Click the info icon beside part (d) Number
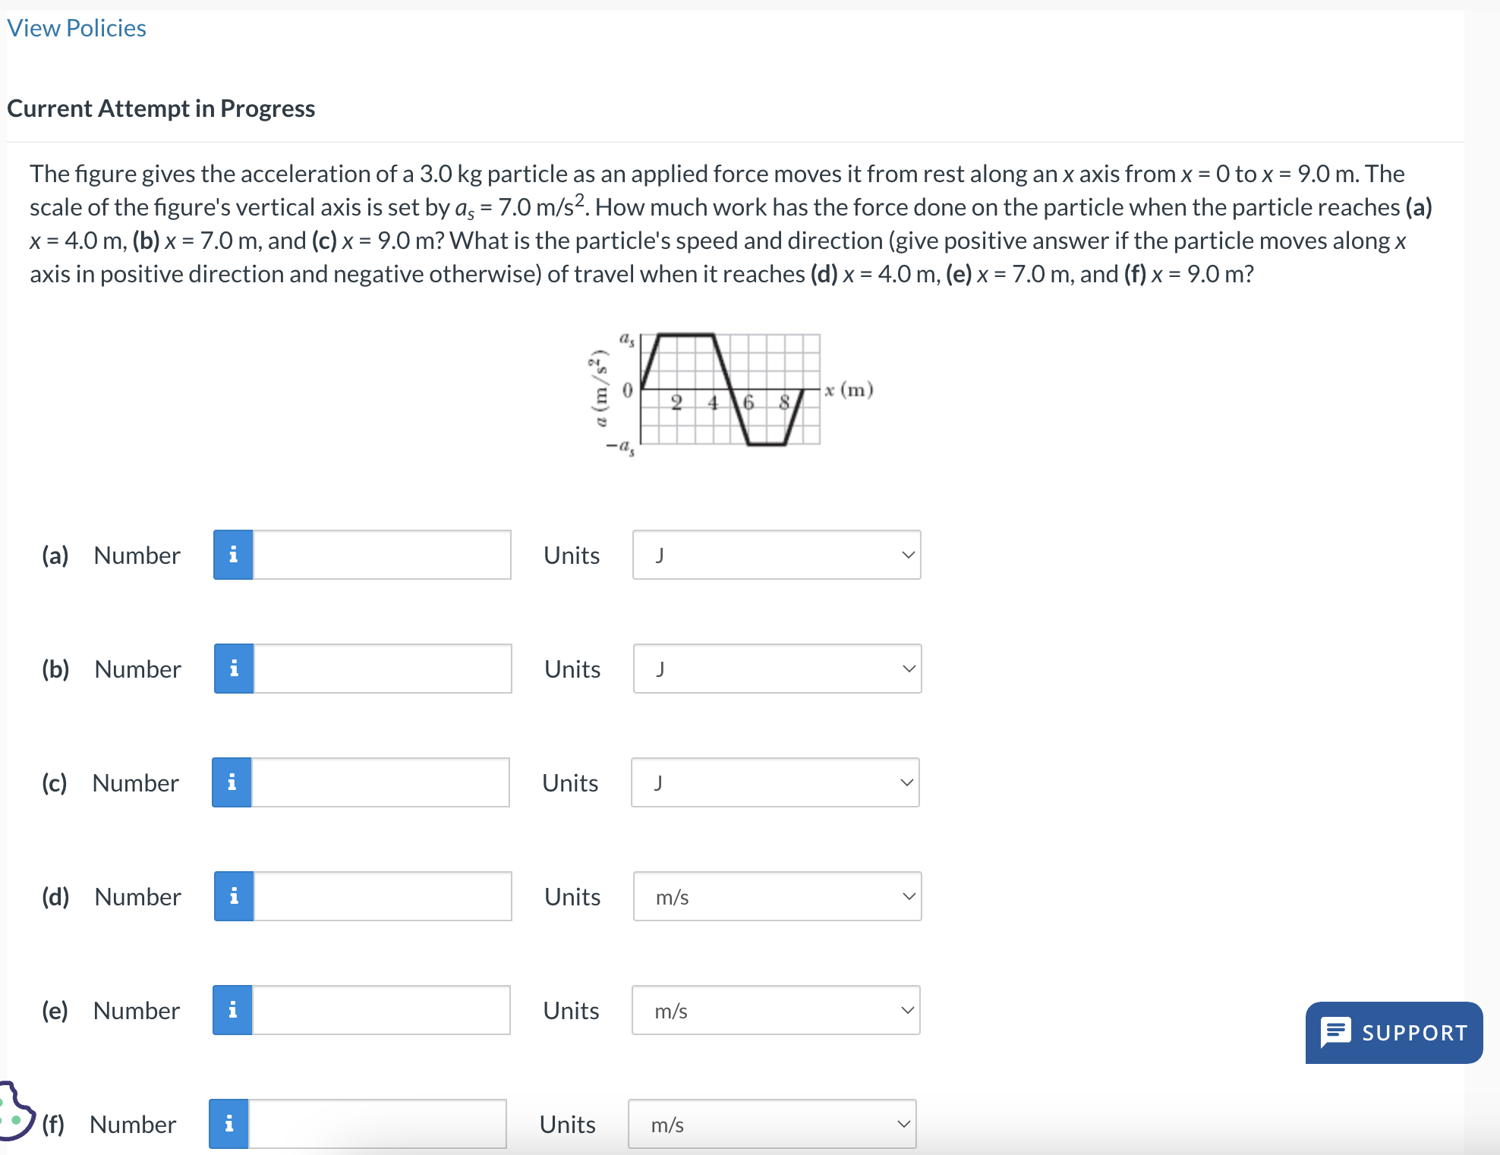Screen dimensions: 1500x1155 (232, 896)
